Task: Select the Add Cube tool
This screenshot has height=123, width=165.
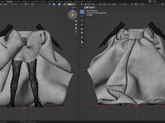Action: click(x=82, y=46)
